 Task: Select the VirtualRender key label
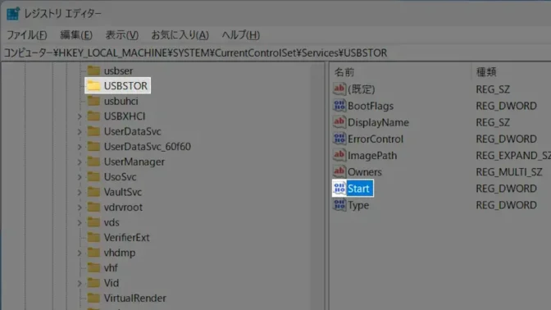point(135,298)
